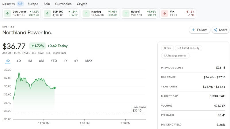Click the $36.77 current price

tap(14, 46)
